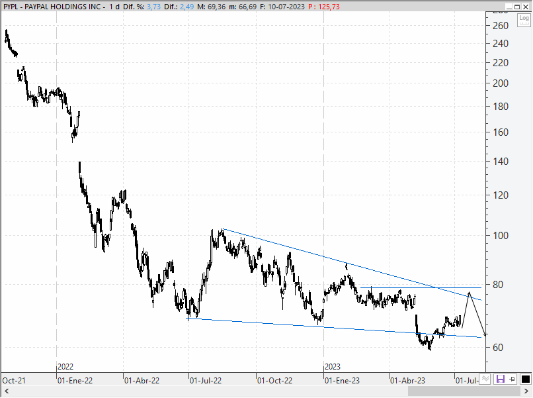Viewport: 533px width, 398px height.
Task: Click the red price 'P: 125,73'
Action: (x=324, y=7)
